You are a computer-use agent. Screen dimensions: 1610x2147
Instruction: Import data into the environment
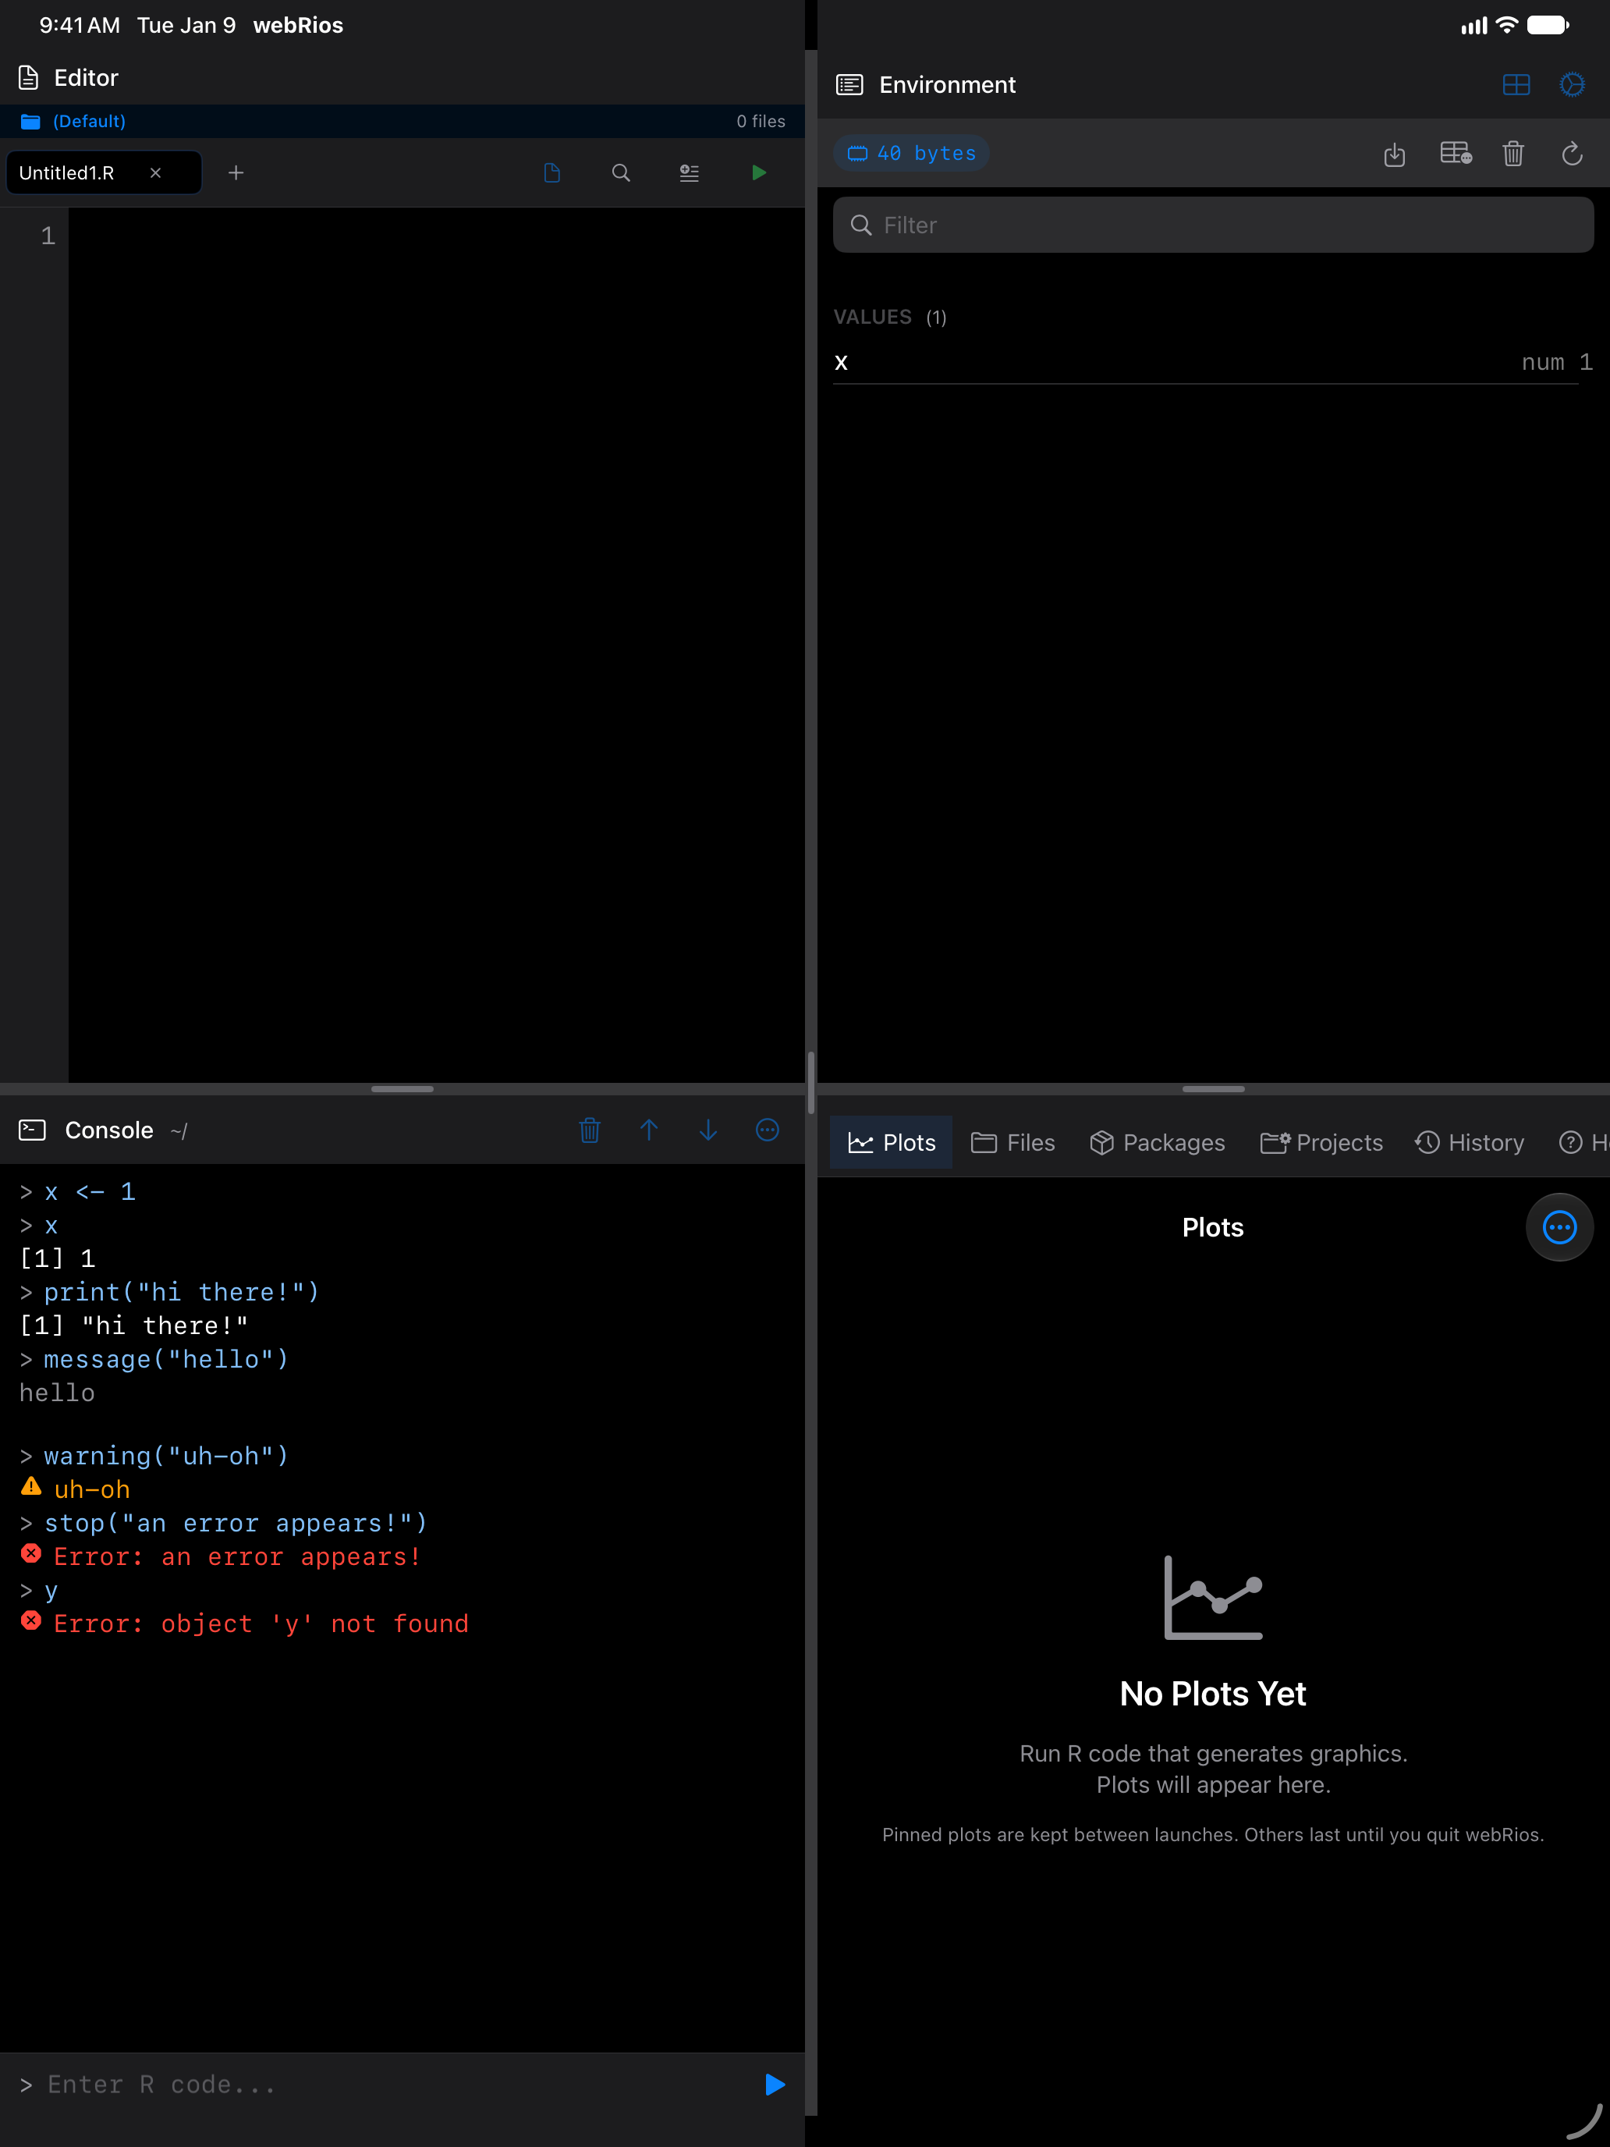click(1395, 154)
